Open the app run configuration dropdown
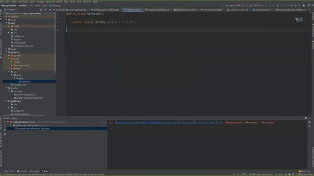The image size is (314, 176). [235, 5]
